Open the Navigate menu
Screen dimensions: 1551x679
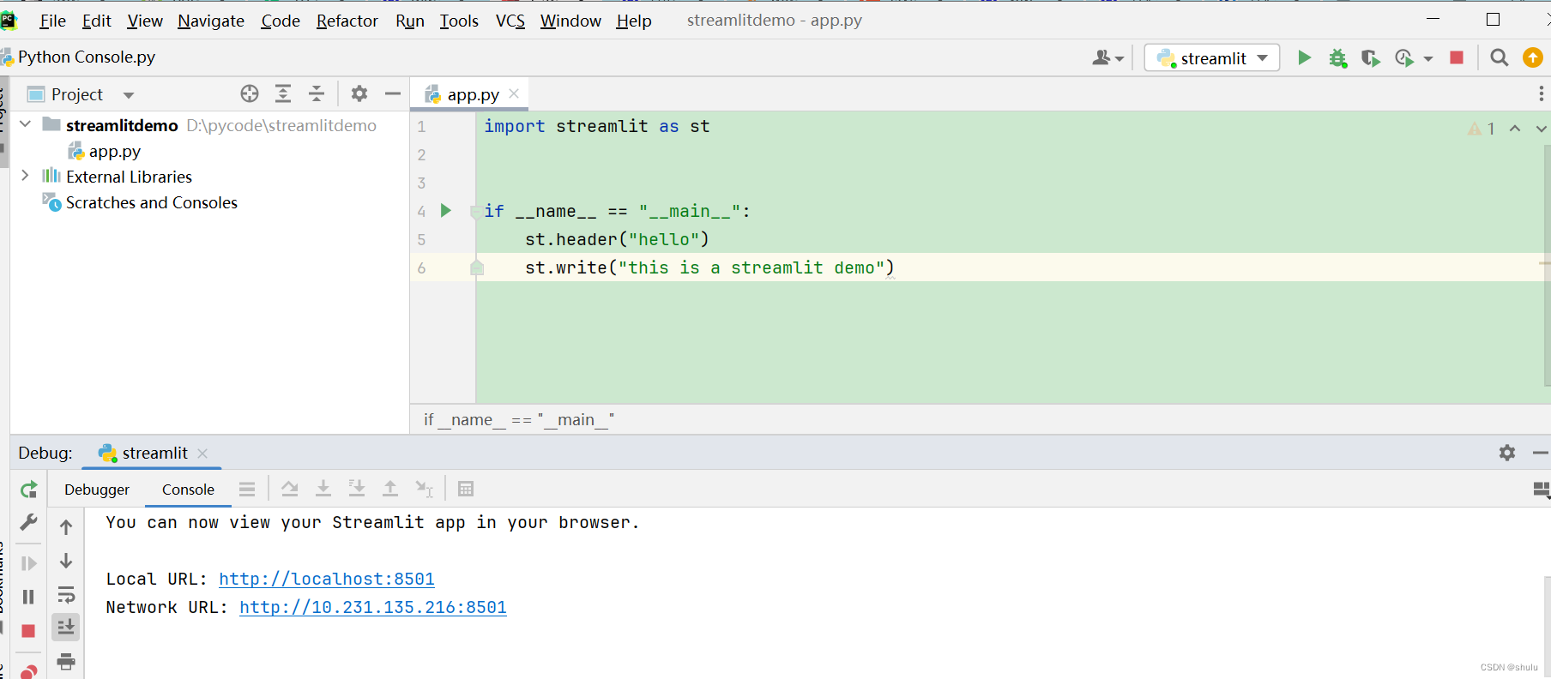(x=211, y=21)
